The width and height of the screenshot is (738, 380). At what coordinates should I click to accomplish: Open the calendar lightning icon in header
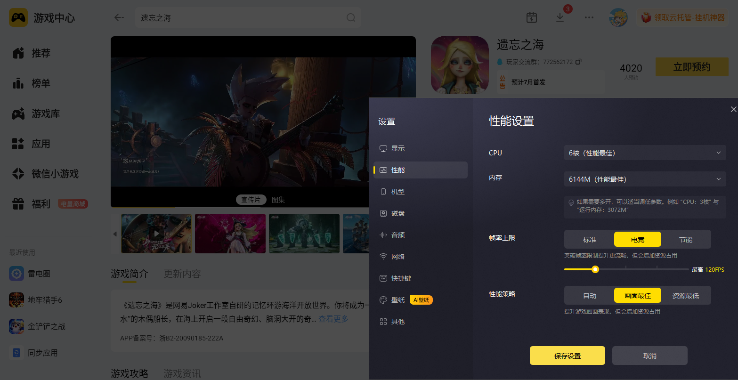pyautogui.click(x=531, y=17)
